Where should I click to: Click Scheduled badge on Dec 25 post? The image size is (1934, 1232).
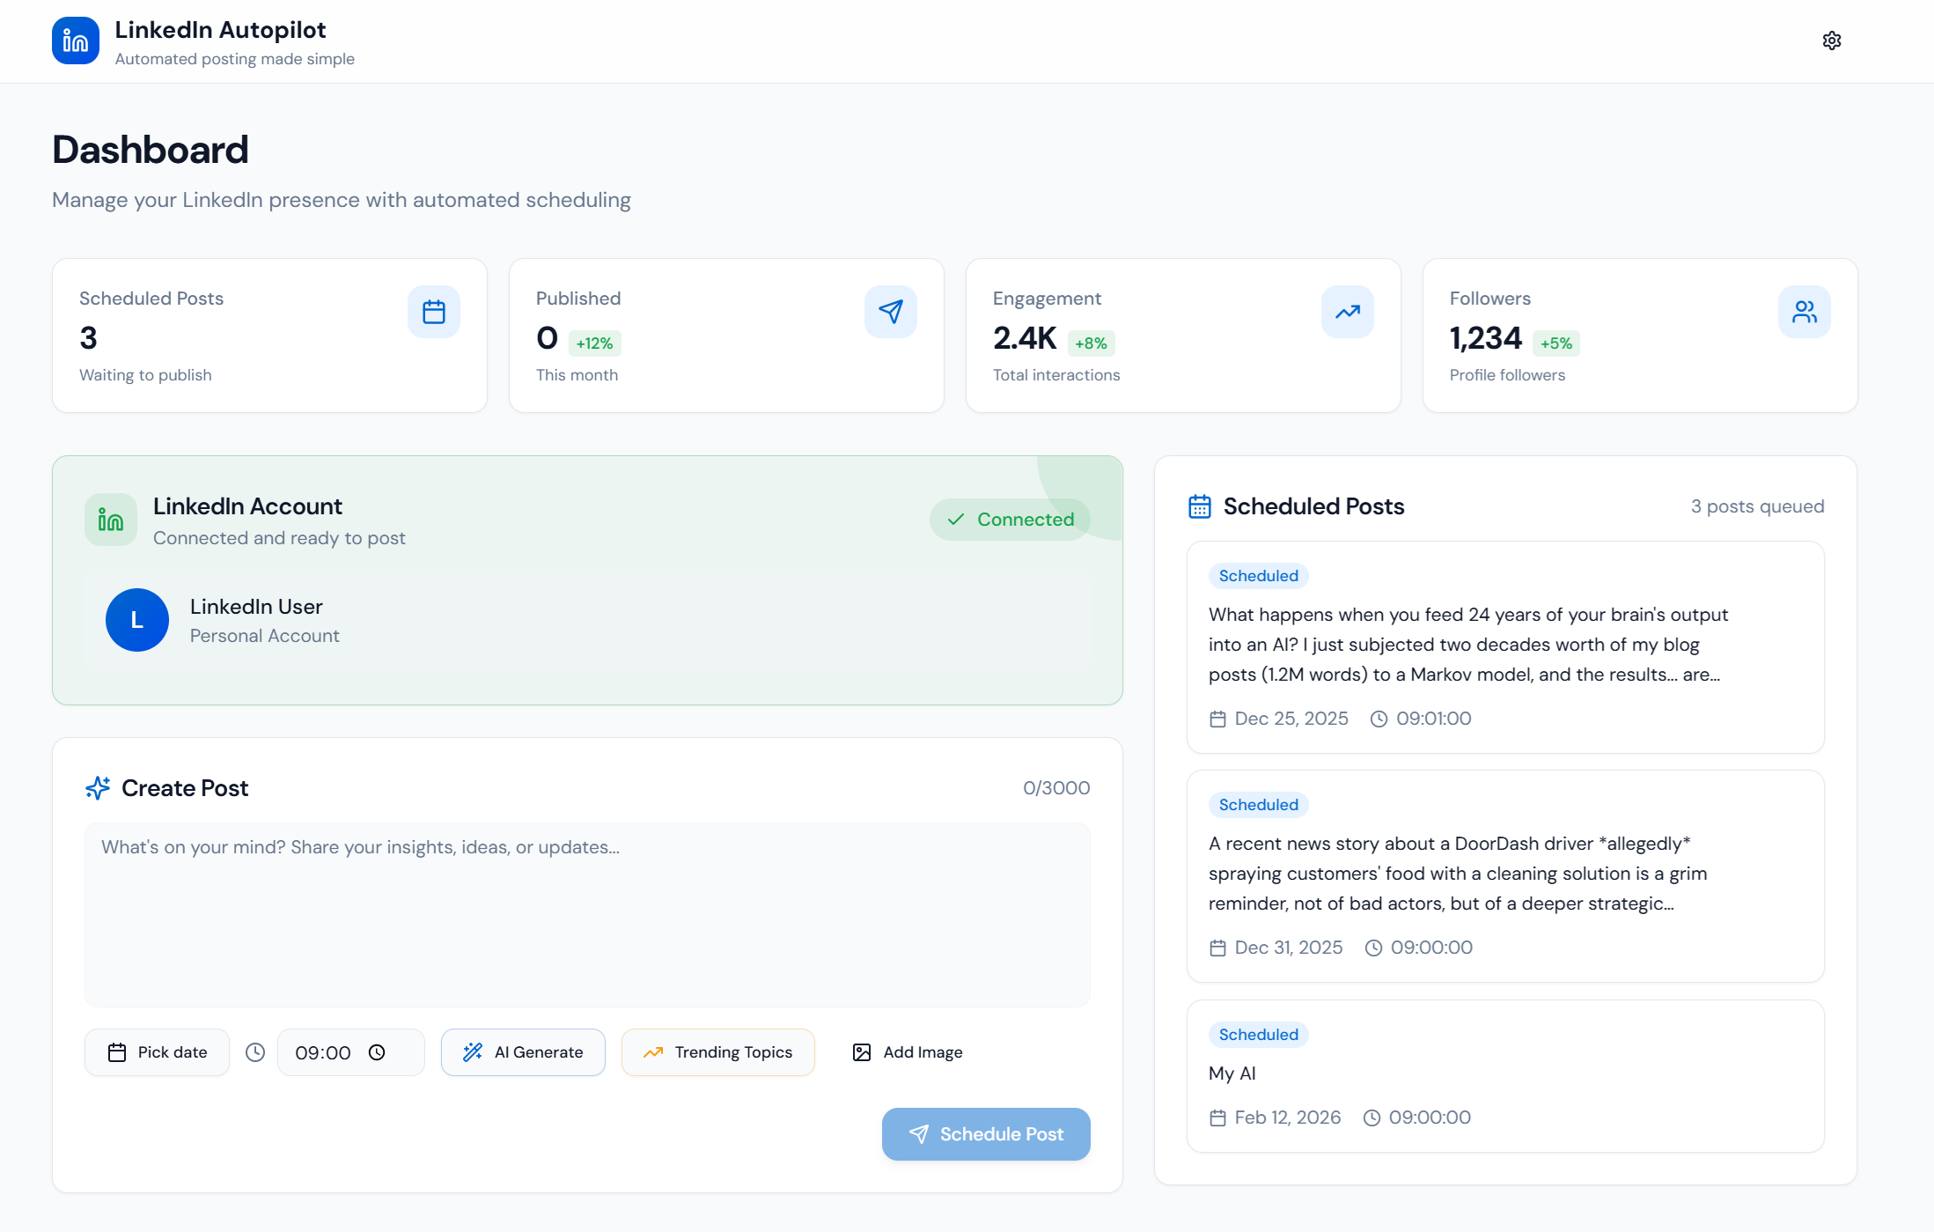1258,576
